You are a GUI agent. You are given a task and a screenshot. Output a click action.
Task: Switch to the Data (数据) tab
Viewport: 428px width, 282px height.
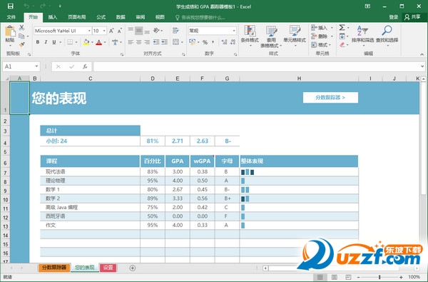tap(121, 17)
